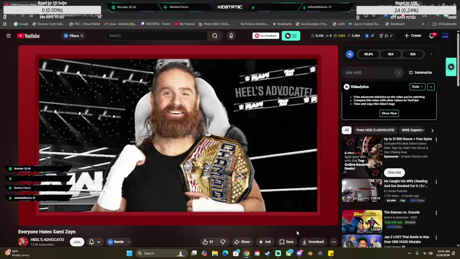
Task: Open File Explorer from the taskbar
Action: pos(215,253)
